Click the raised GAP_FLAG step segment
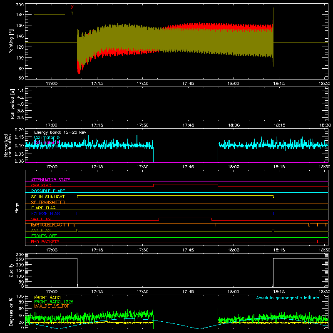This screenshot has width=333, height=333. 186,184
